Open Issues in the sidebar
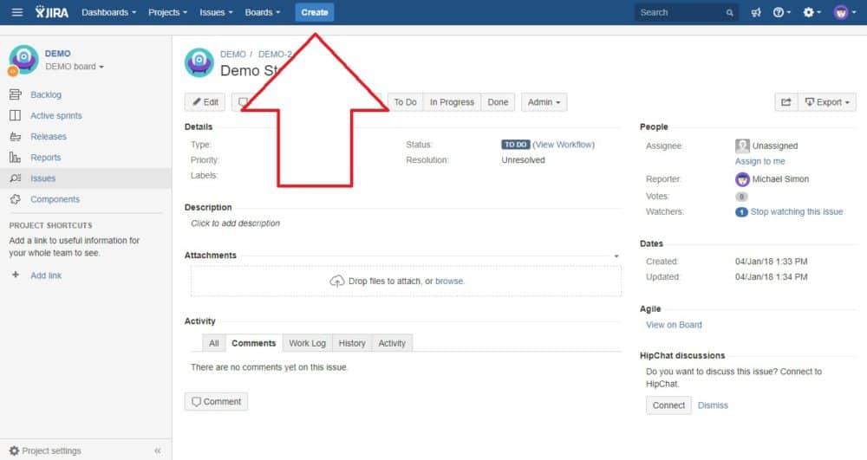Viewport: 867px width, 460px height. 42,178
